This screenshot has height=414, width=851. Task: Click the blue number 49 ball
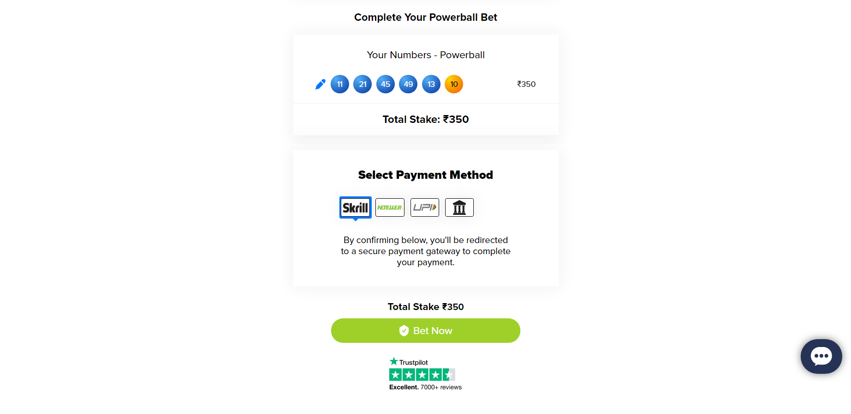(x=408, y=84)
